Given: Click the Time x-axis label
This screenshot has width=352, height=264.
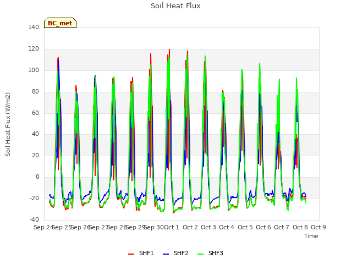Looking at the screenshot, I should (311, 236).
